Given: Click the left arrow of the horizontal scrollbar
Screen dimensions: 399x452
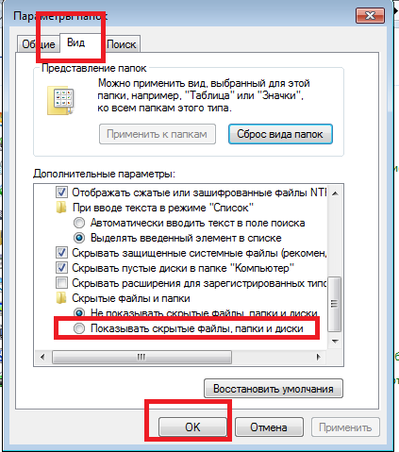Looking at the screenshot, I should [x=42, y=357].
